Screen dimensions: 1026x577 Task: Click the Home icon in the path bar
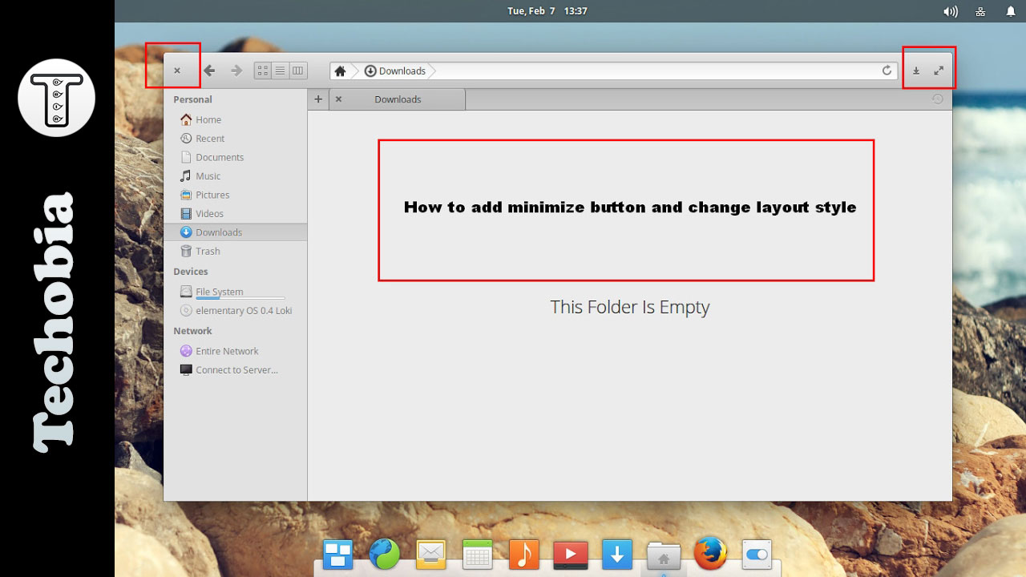coord(340,71)
